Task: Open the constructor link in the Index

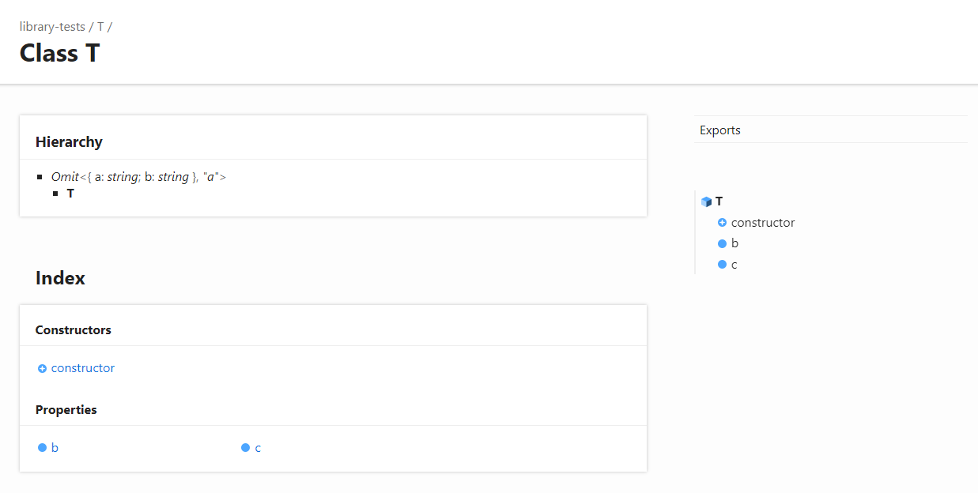Action: (82, 368)
